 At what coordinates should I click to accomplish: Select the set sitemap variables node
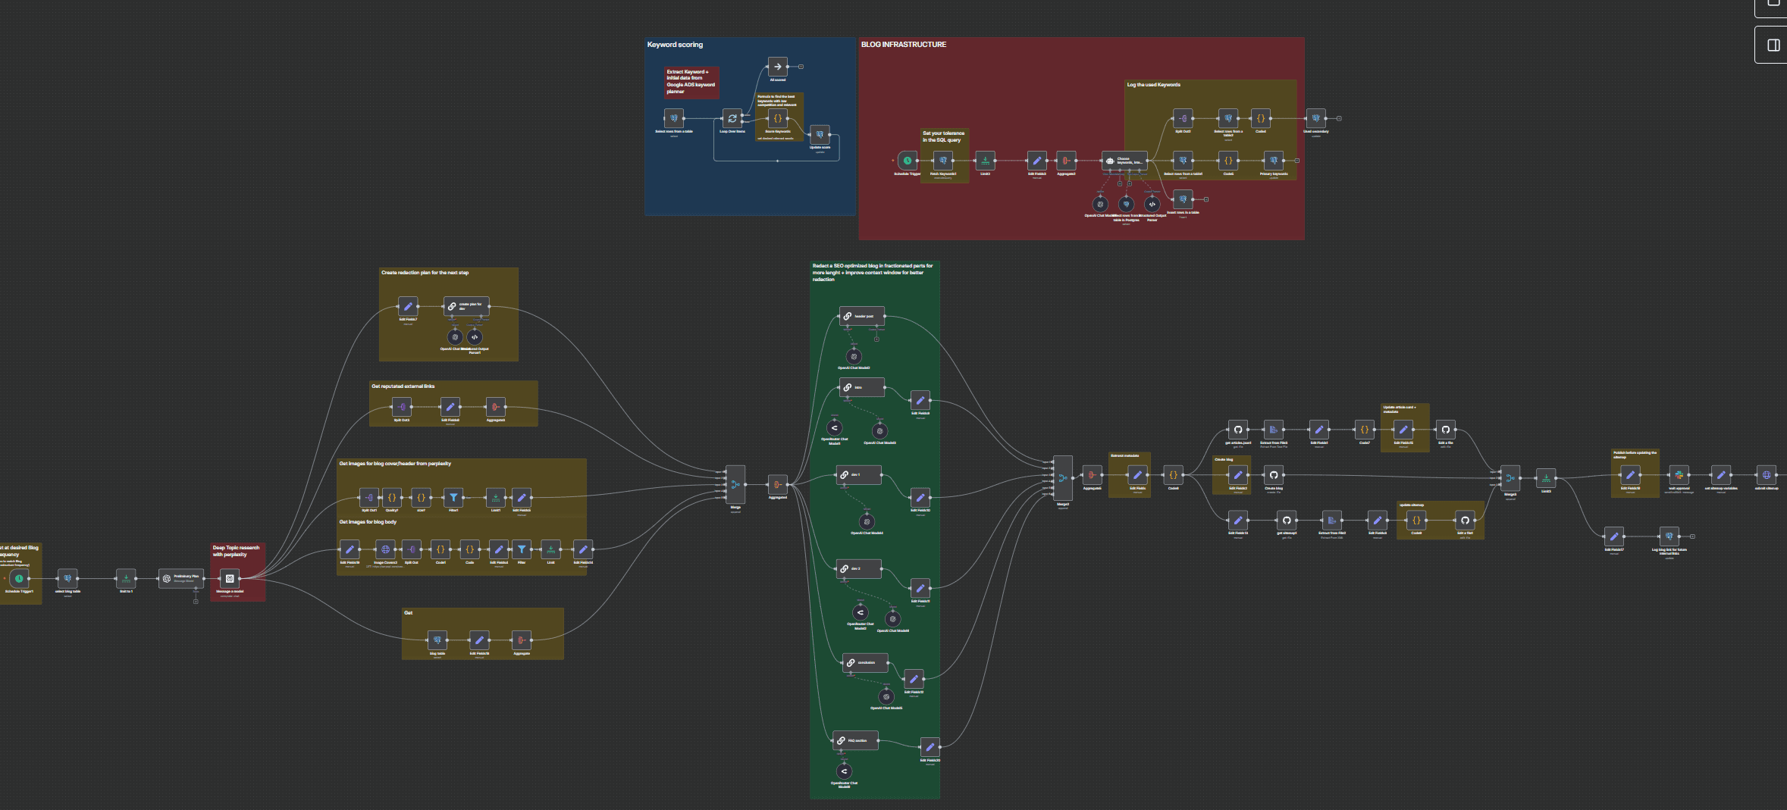(1720, 475)
